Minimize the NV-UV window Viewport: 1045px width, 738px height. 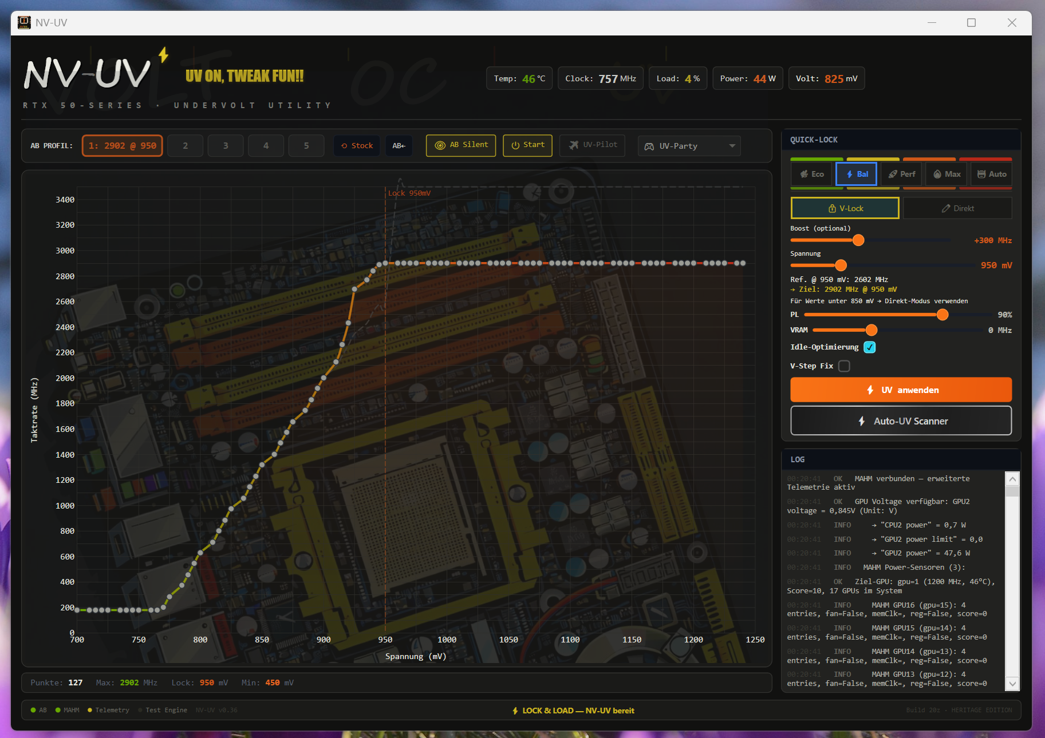point(932,22)
